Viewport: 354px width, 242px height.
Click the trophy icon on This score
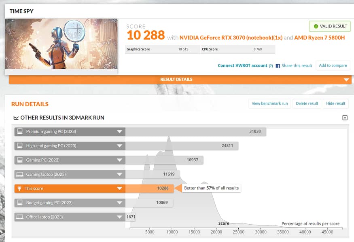[19, 188]
